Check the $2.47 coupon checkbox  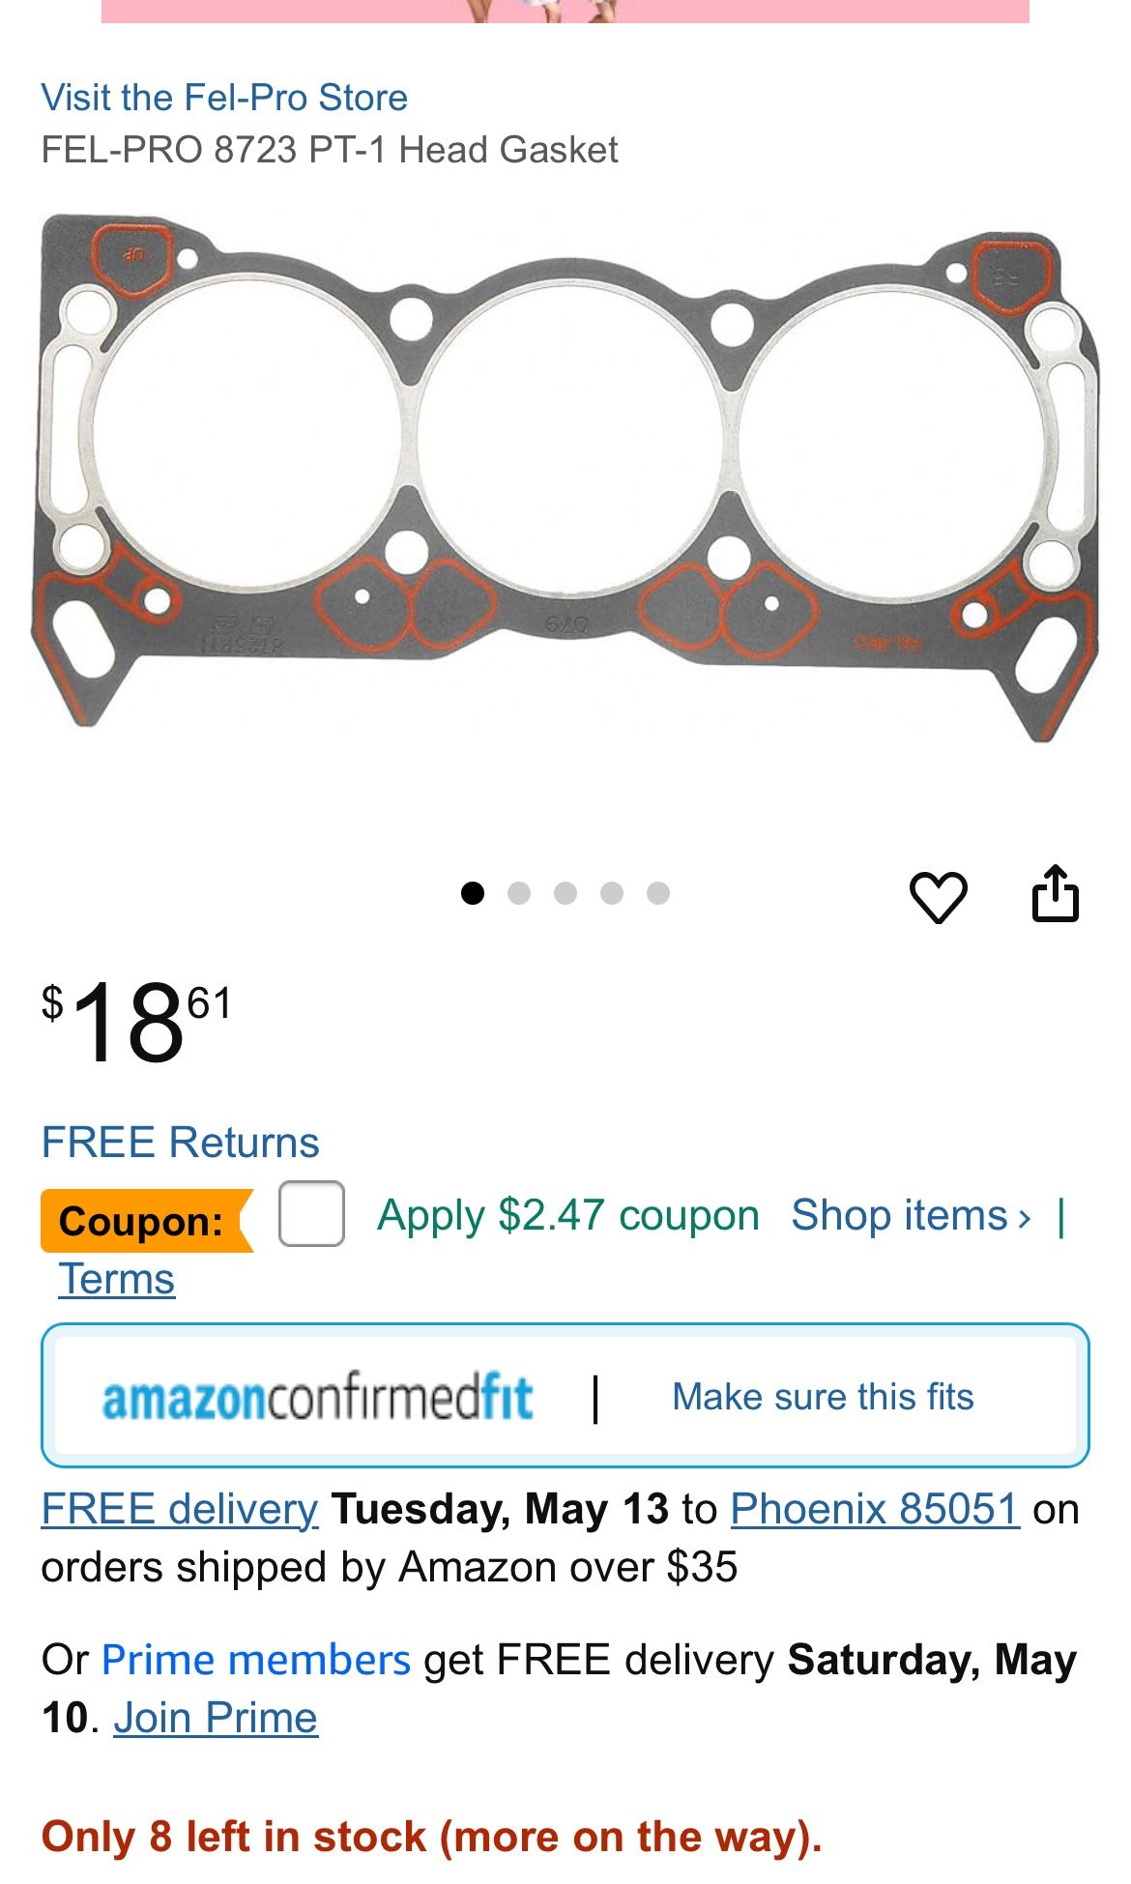point(311,1213)
